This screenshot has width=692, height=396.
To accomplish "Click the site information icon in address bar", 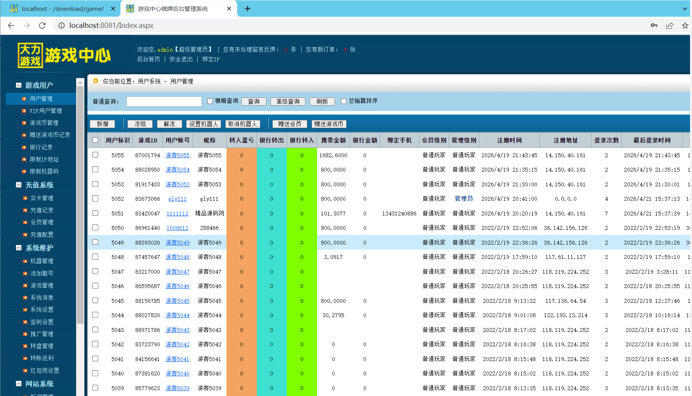I will click(61, 26).
